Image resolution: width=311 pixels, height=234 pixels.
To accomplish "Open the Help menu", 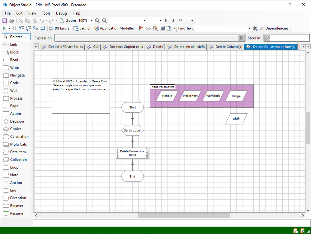I will tap(76, 13).
